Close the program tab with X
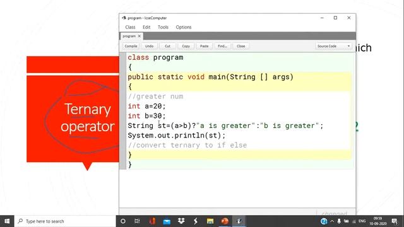Viewport: 404px width, 227px height. [x=139, y=36]
